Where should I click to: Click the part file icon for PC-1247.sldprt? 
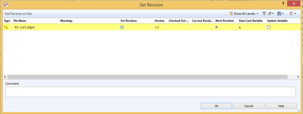click(x=6, y=27)
